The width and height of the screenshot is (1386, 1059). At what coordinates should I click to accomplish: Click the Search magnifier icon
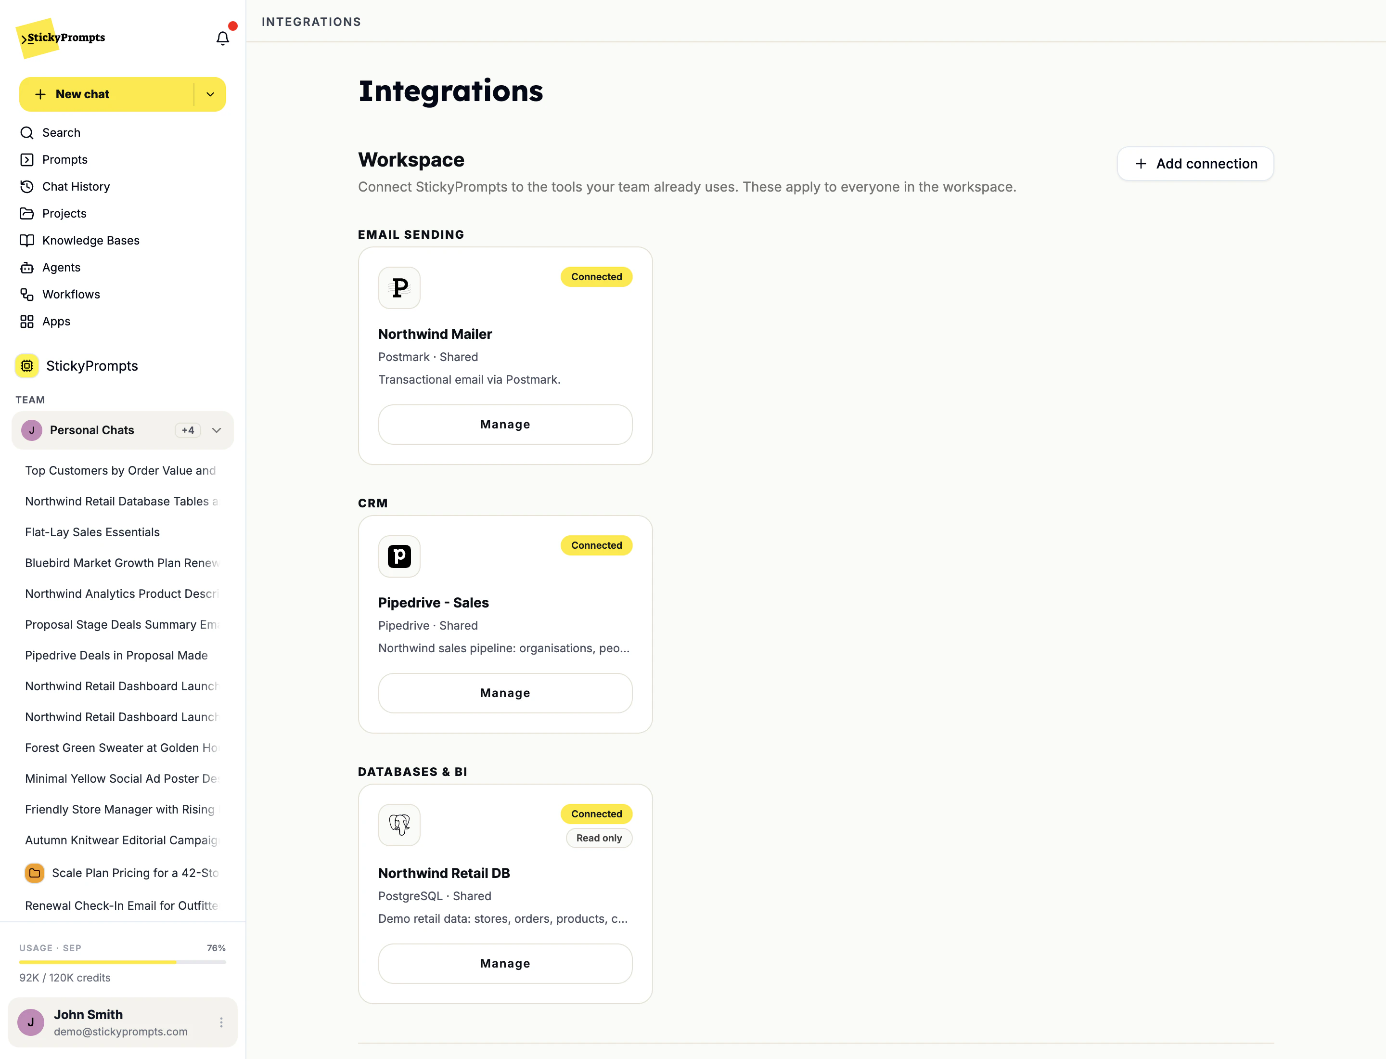(x=27, y=133)
